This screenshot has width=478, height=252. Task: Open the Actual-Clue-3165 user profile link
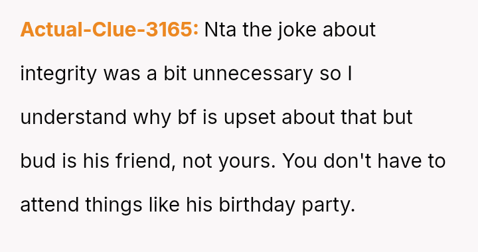109,30
